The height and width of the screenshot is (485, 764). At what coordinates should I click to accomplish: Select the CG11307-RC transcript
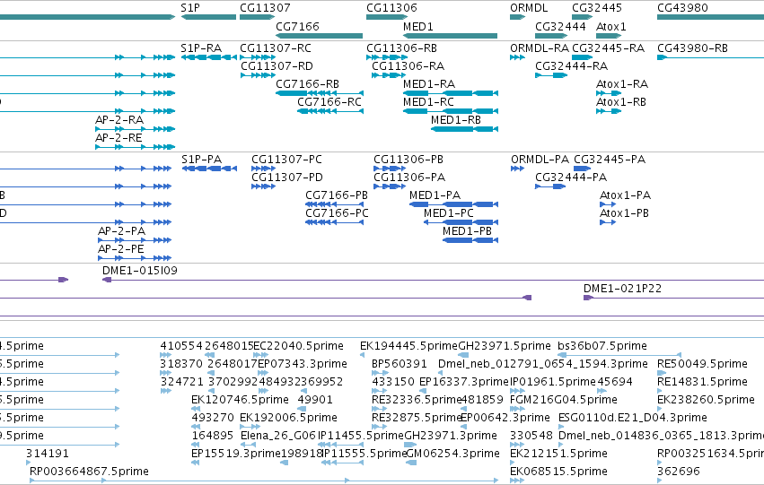(258, 57)
